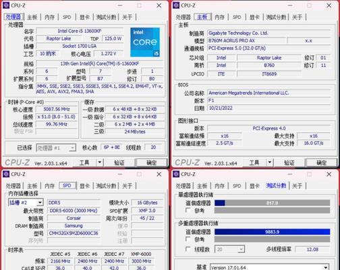Image resolution: width=340 pixels, height=270 pixels.
Task: Open the 处理器 #1 selection dropdown
Action: [x=56, y=148]
